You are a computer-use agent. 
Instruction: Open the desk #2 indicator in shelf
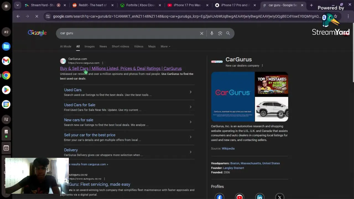(6, 32)
